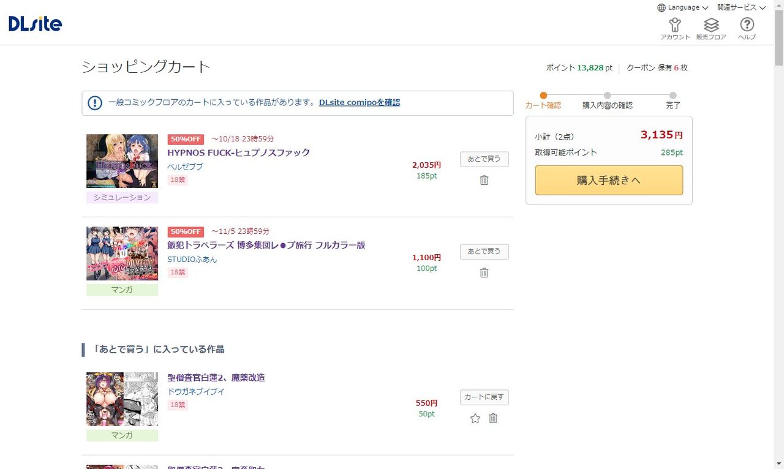The width and height of the screenshot is (784, 469).
Task: Open the 関連サービス dropdown
Action: [x=741, y=7]
